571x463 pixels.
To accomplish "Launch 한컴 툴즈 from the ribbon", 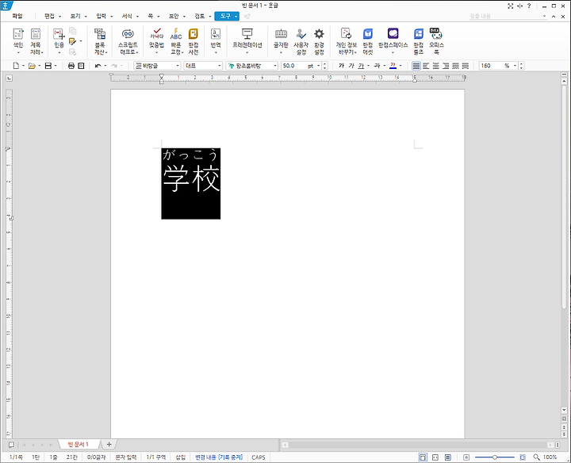I will (x=419, y=40).
